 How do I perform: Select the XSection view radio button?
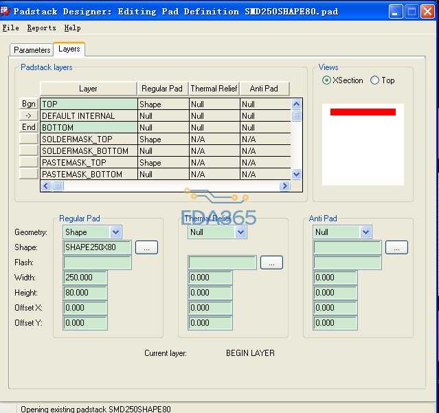tap(327, 80)
